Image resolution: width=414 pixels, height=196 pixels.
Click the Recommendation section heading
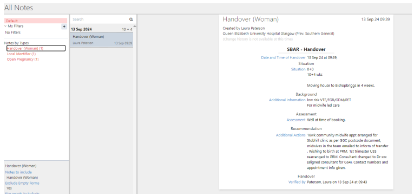tap(306, 129)
